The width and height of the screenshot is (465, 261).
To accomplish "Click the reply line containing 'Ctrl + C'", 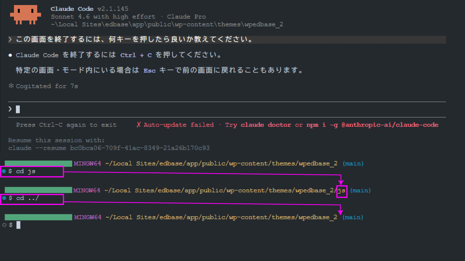I will pyautogui.click(x=119, y=55).
